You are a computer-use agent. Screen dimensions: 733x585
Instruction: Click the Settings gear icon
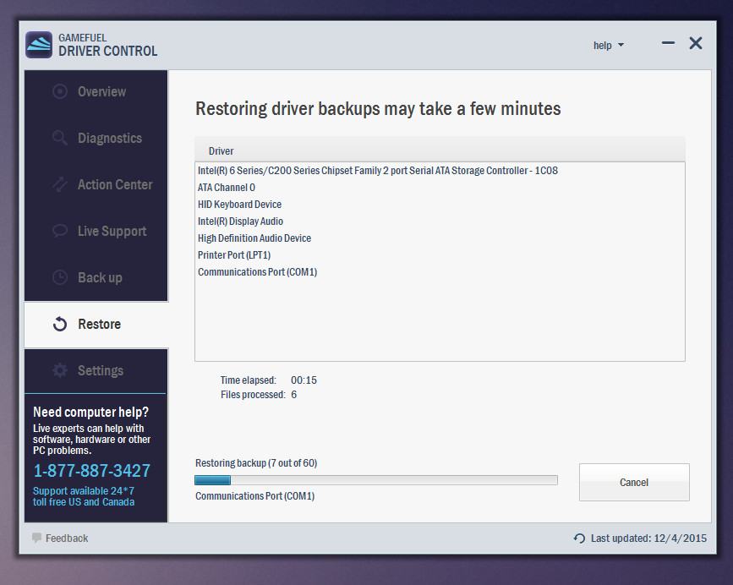click(x=60, y=370)
